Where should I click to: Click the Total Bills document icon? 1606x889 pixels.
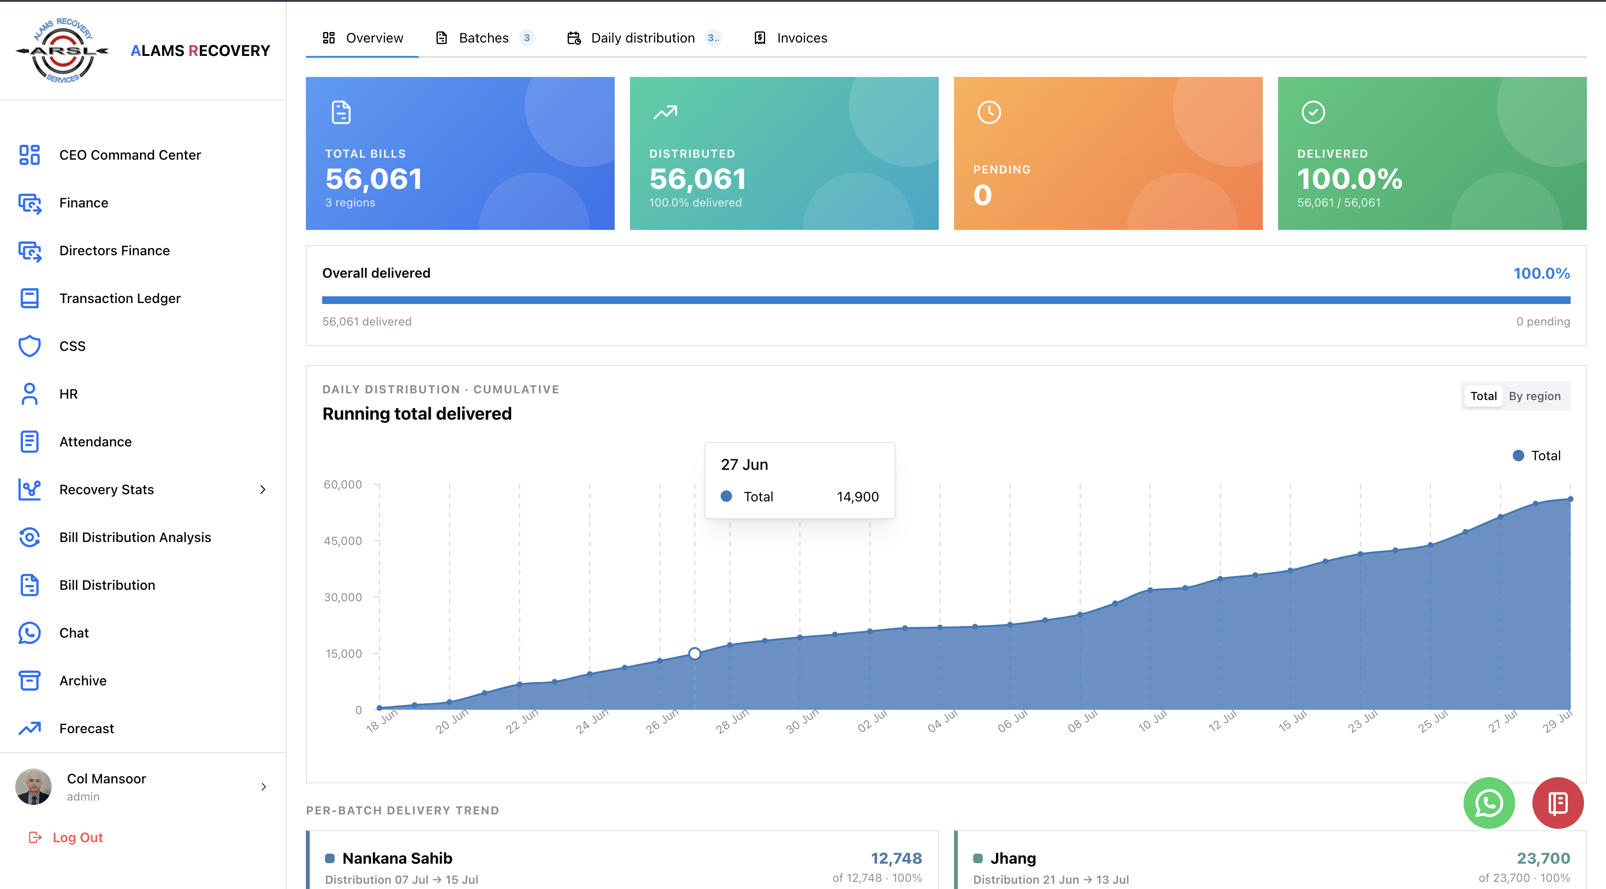tap(341, 112)
